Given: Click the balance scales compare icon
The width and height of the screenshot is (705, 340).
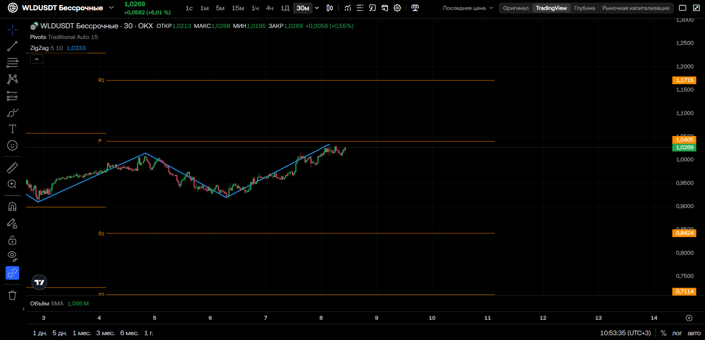Looking at the screenshot, I should (415, 8).
